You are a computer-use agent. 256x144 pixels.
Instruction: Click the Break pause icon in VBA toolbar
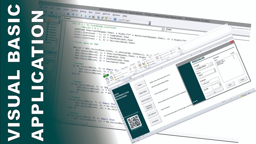coord(85,16)
